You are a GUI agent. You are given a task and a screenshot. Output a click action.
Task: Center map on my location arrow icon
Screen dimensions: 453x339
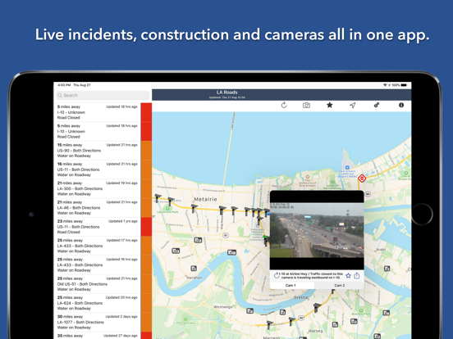point(352,105)
